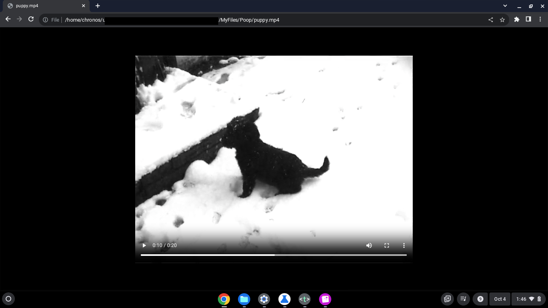Open the video player's more options menu
Screen dimensions: 548x308
pyautogui.click(x=404, y=245)
